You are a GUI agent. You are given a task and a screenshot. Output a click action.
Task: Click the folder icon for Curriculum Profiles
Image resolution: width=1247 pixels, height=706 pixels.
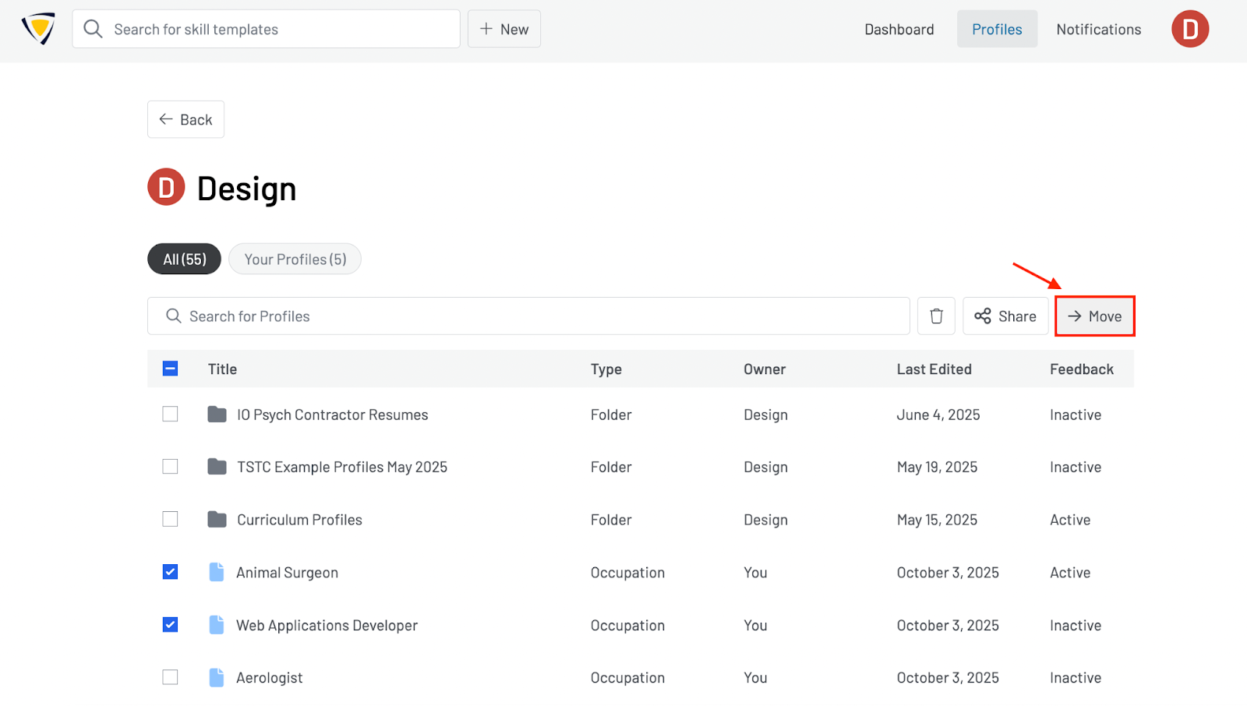(x=217, y=520)
